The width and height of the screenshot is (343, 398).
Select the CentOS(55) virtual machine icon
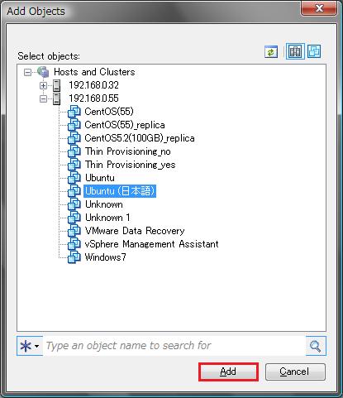74,112
